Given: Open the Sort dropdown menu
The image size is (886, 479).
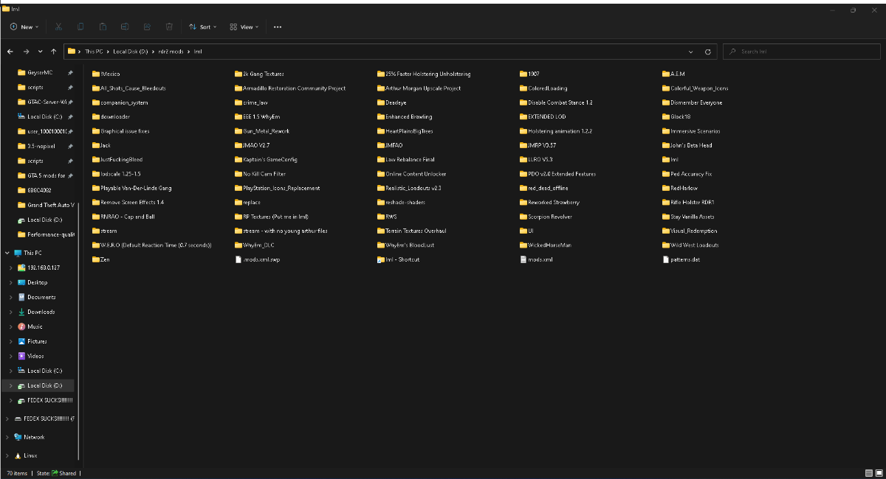Looking at the screenshot, I should 203,27.
